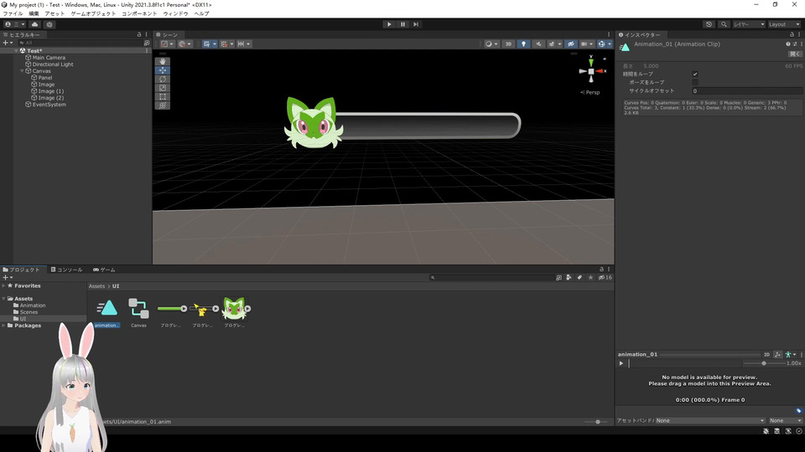Image resolution: width=805 pixels, height=452 pixels.
Task: Toggle grid snapping icon in scene toolbar
Action: point(226,44)
